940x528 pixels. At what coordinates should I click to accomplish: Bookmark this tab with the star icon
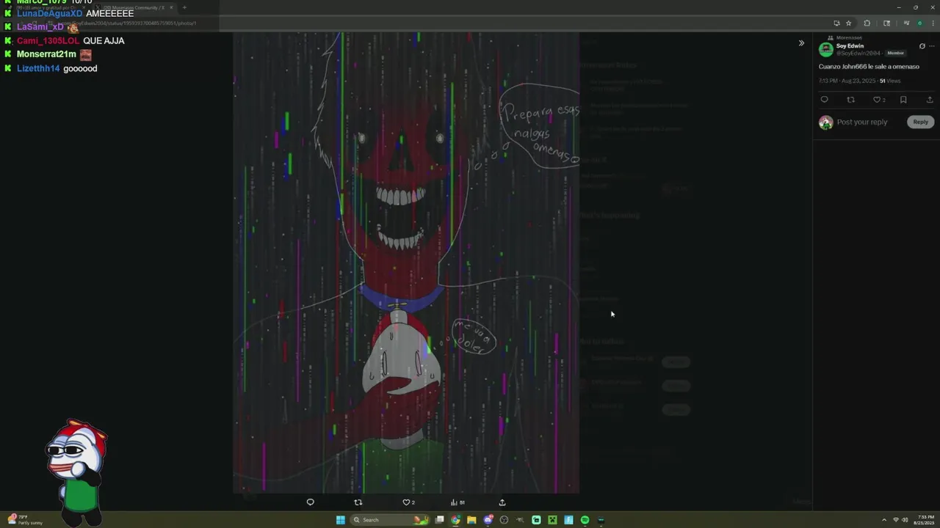point(848,23)
